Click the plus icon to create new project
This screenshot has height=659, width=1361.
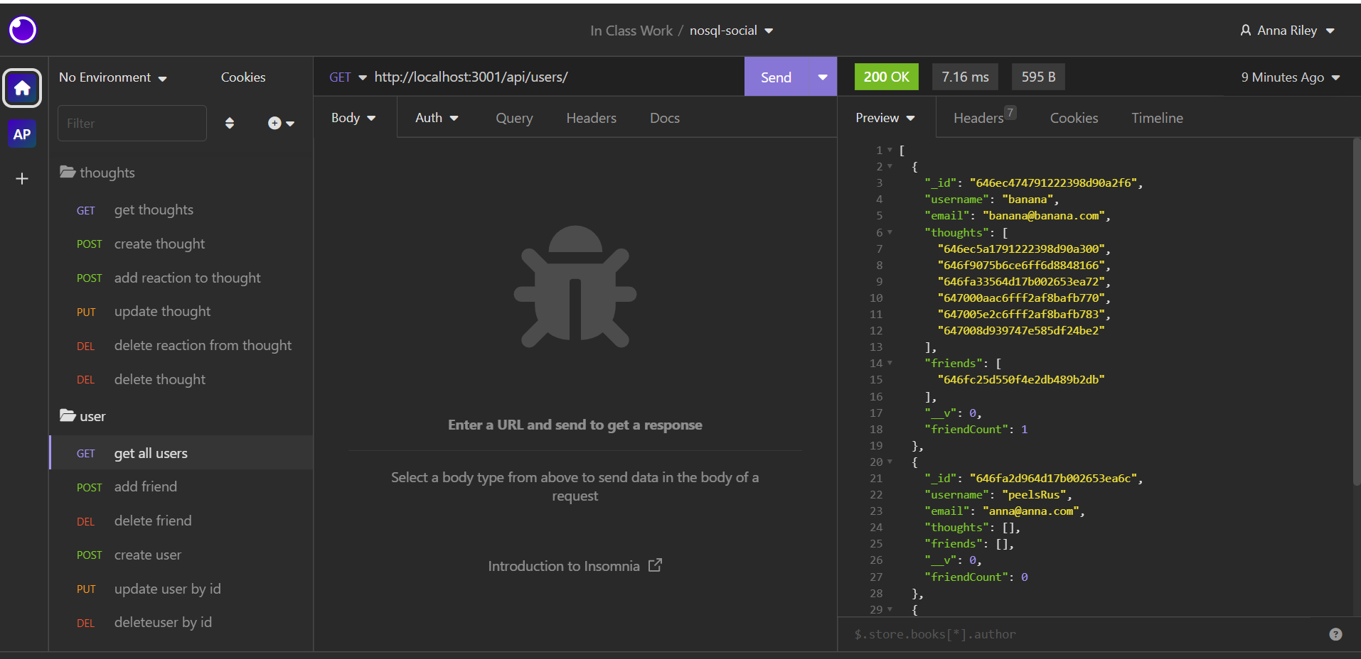pyautogui.click(x=22, y=178)
